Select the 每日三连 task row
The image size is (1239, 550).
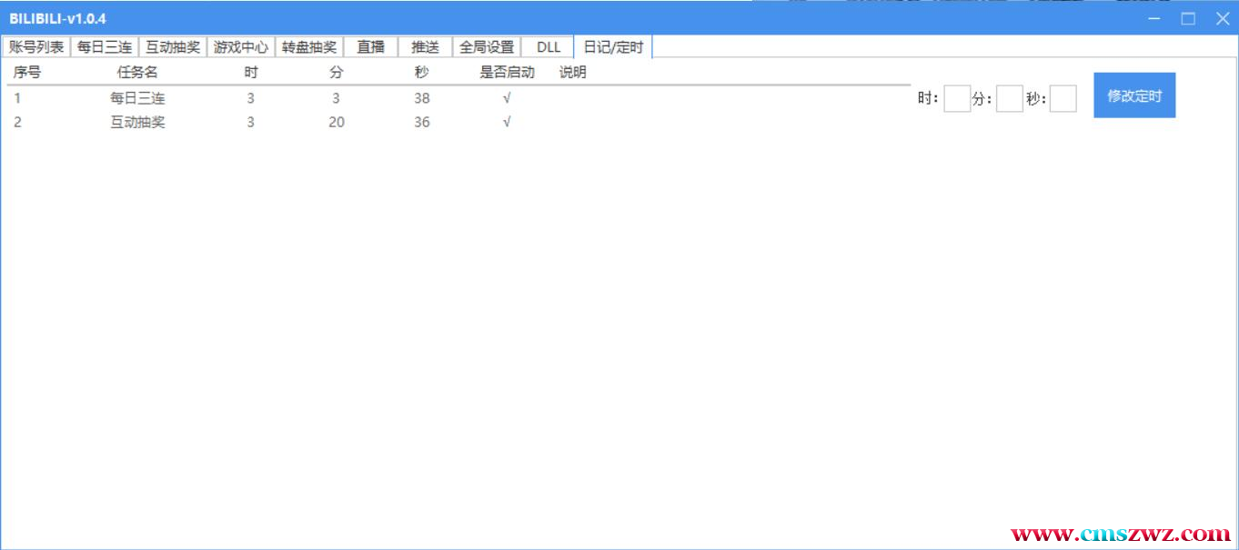coord(137,98)
